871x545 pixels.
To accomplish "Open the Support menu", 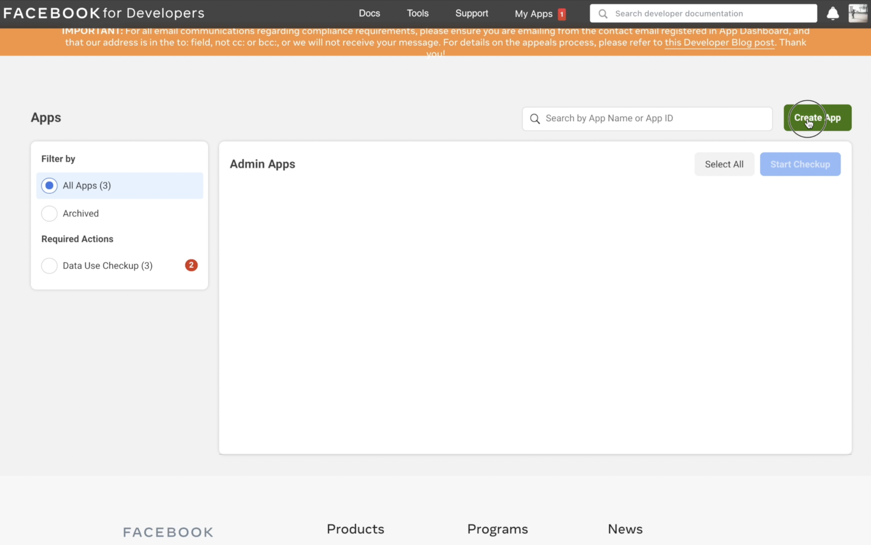I will coord(472,13).
